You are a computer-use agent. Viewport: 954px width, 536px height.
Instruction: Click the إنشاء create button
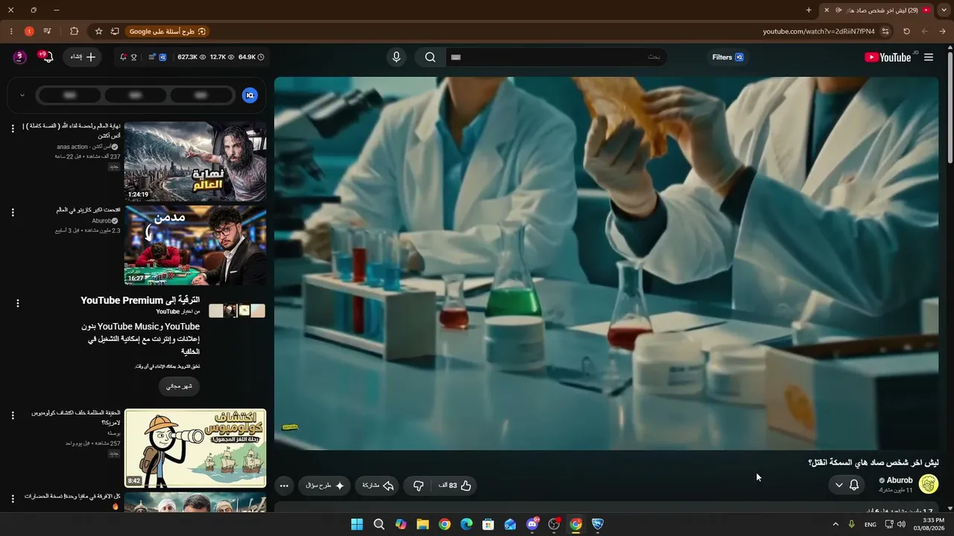[82, 57]
